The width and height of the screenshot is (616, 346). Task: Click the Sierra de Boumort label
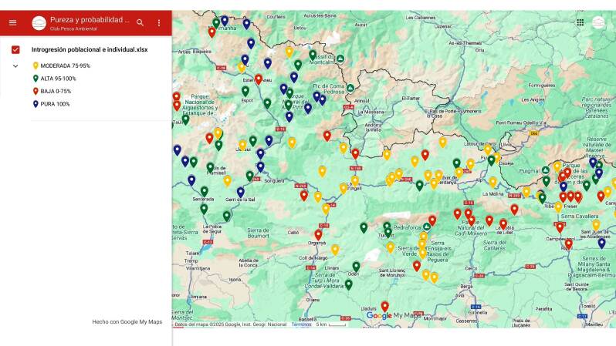coord(258,233)
